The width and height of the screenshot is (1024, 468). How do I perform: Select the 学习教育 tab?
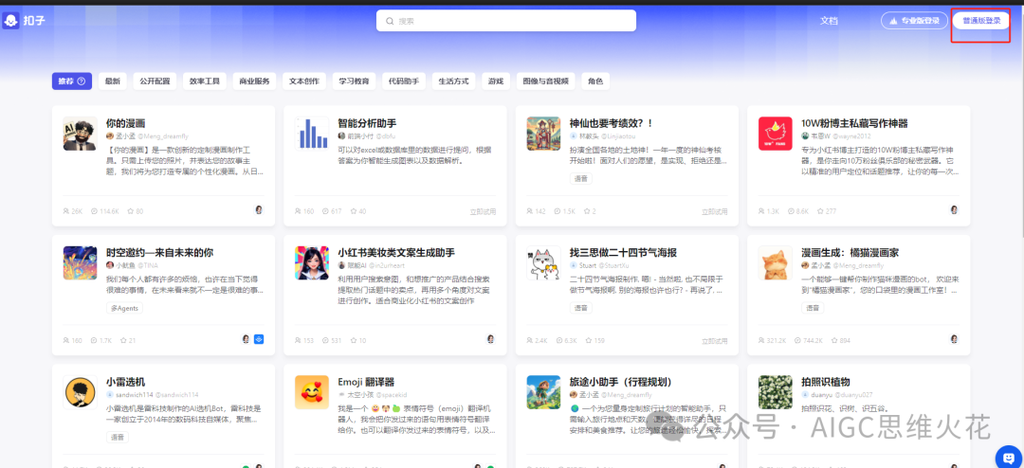(354, 81)
